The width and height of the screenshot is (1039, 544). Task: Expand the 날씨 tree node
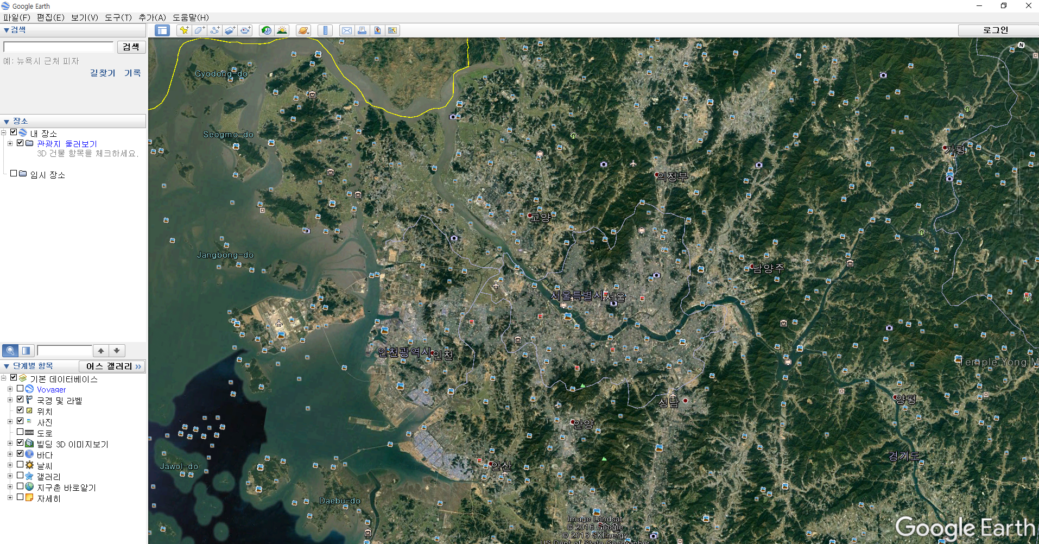(10, 465)
